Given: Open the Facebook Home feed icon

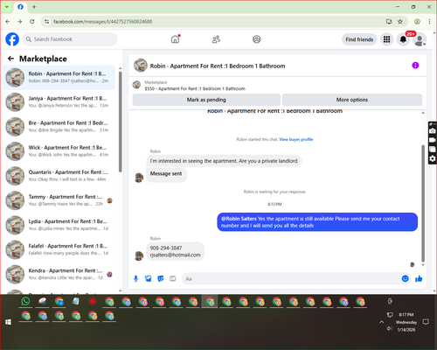Looking at the screenshot, I should [x=175, y=39].
